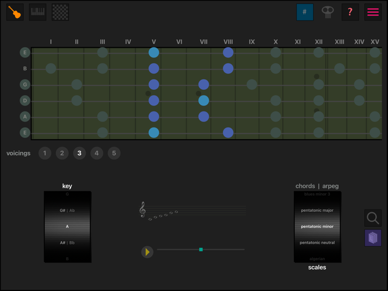
Task: Click the D string label
Action: pos(25,101)
